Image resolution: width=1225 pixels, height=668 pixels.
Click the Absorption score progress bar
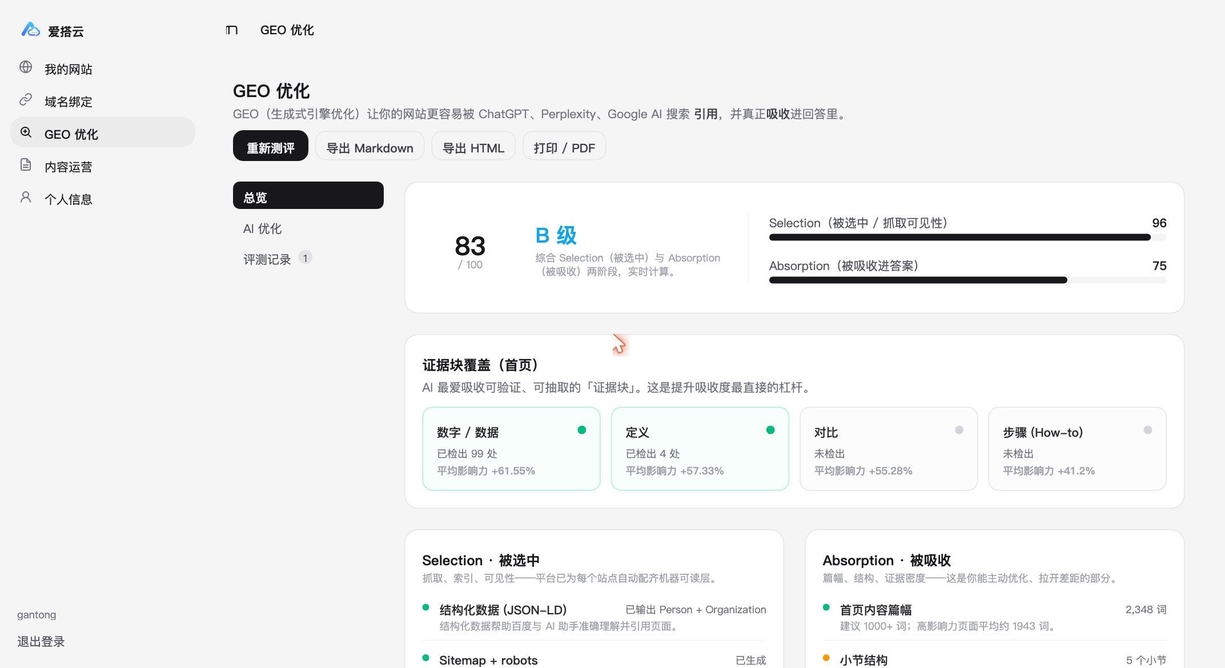click(x=967, y=280)
